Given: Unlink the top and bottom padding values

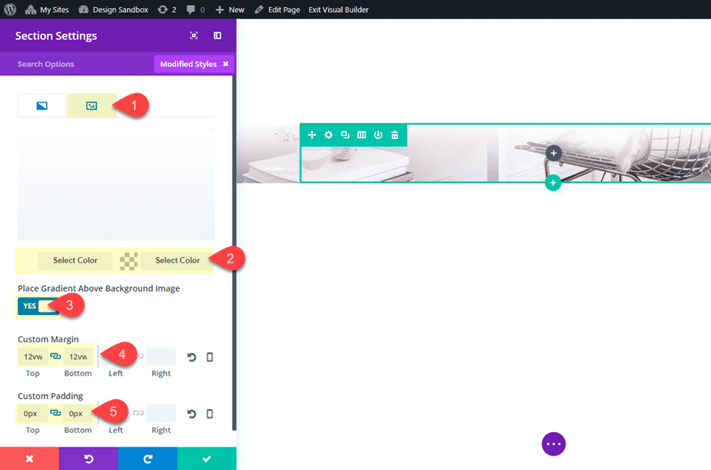Looking at the screenshot, I should coord(55,413).
